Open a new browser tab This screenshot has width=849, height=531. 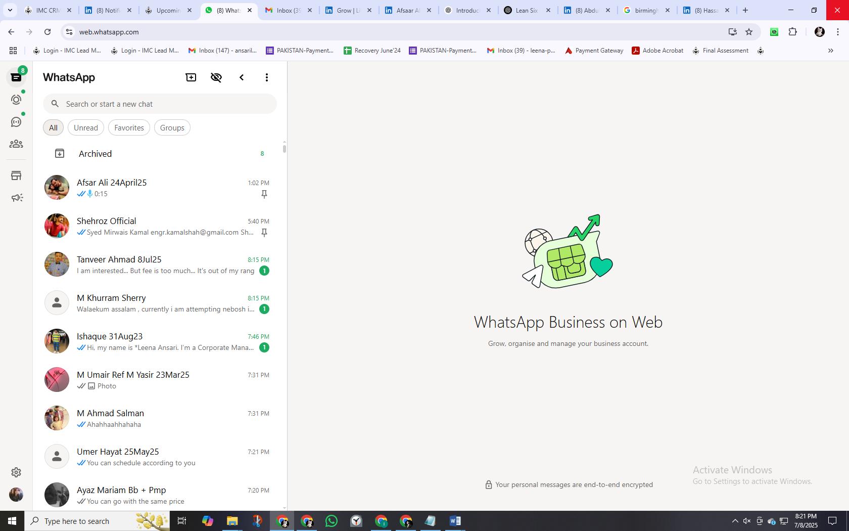point(745,10)
